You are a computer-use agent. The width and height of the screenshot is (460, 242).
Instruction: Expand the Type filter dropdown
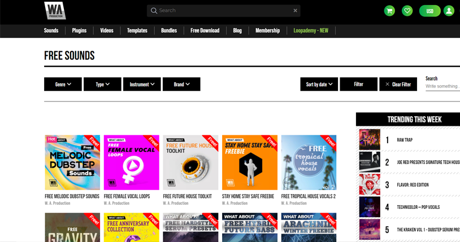pos(102,84)
